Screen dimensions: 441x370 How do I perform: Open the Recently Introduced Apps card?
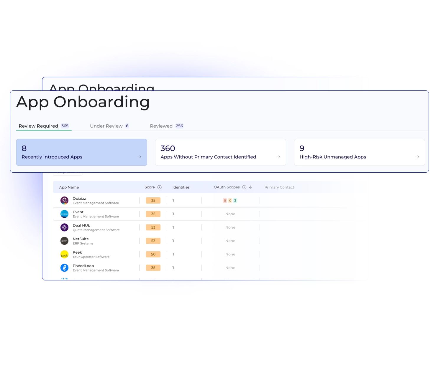coord(82,152)
